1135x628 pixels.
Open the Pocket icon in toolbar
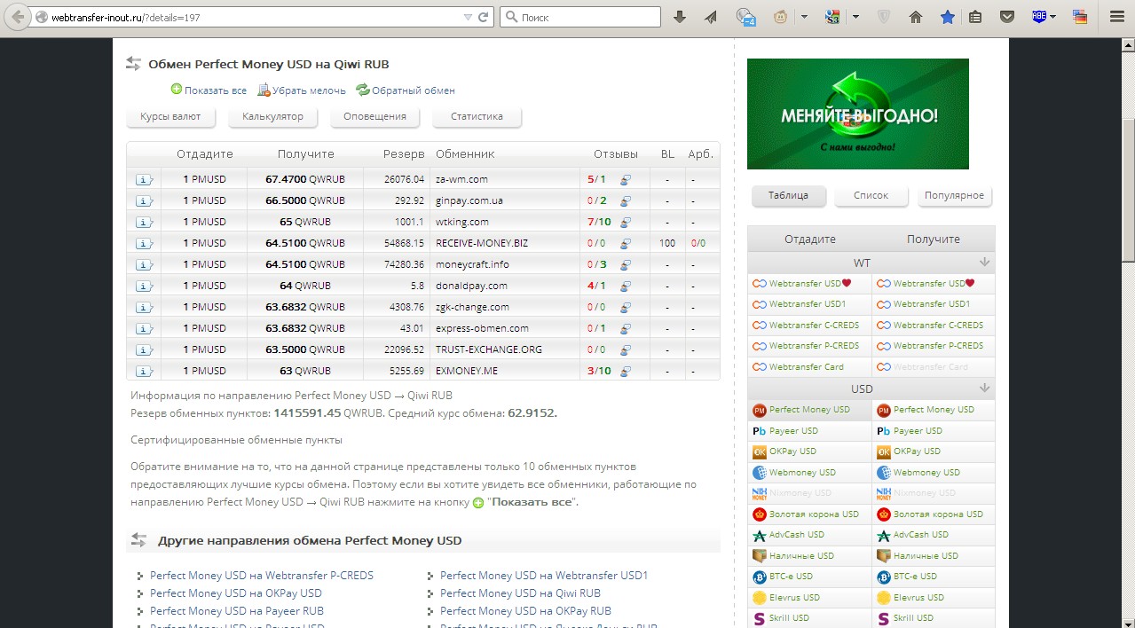pyautogui.click(x=1007, y=17)
